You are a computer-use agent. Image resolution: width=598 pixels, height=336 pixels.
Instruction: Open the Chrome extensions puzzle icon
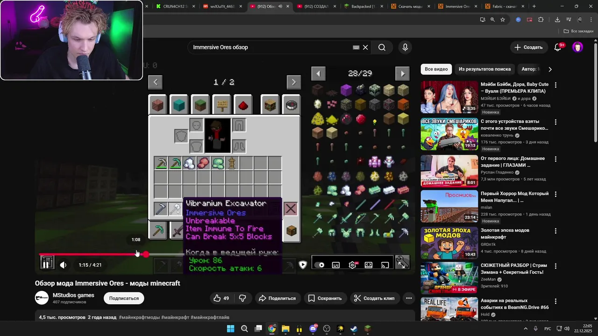tap(541, 20)
